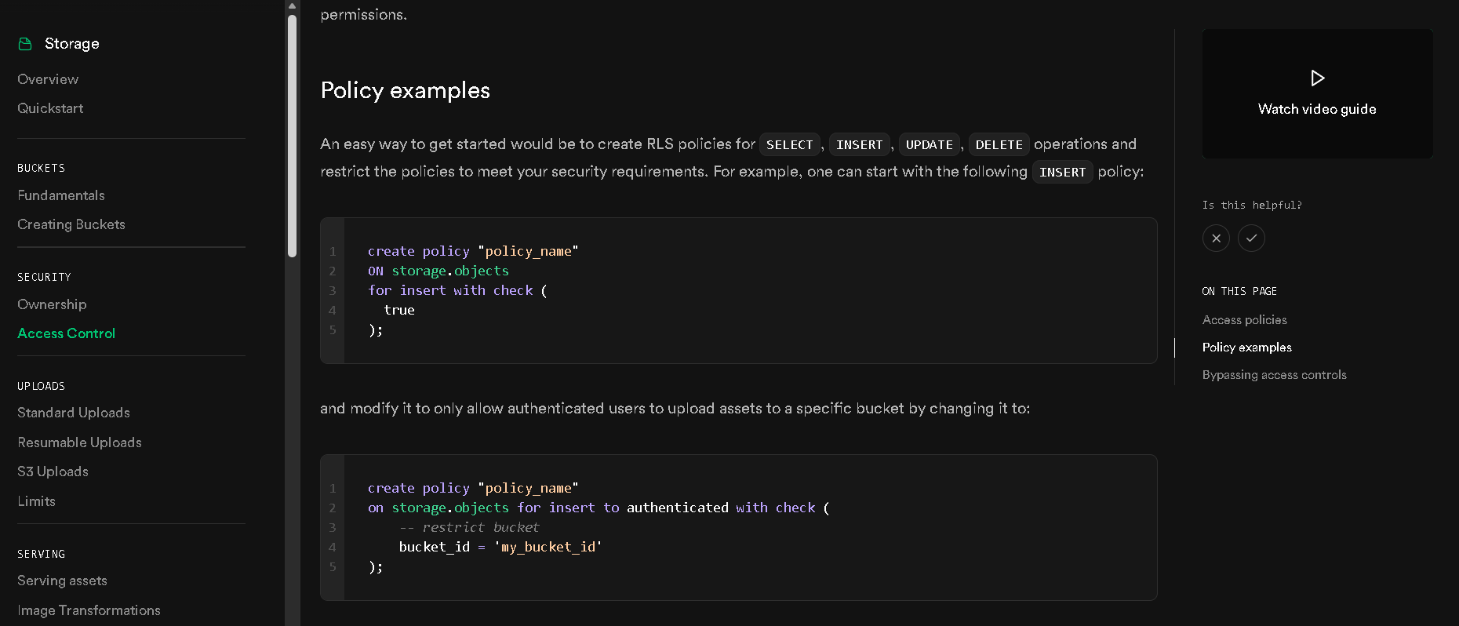Open the Quickstart page

50,108
